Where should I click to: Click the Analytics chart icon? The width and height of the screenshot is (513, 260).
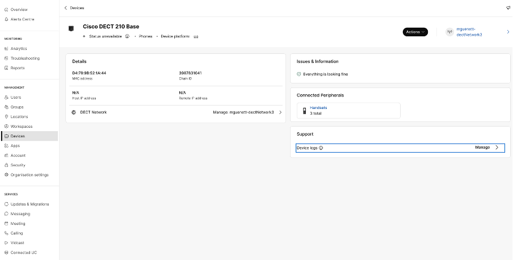click(6, 48)
